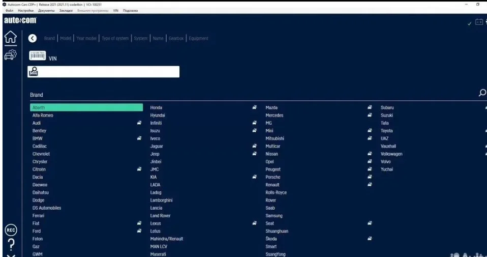Viewport: 487px width, 257px height.
Task: Click the car icon next to Mercedes
Action: pyautogui.click(x=370, y=115)
